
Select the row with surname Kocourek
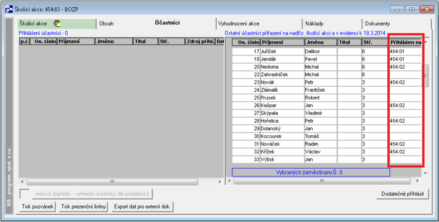pyautogui.click(x=327, y=136)
